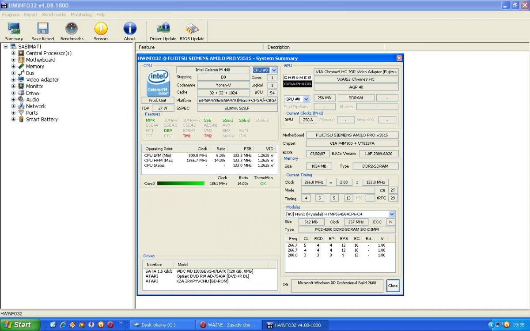This screenshot has height=331, width=530.
Task: Click the Intel Celeron M 440 field
Action: (x=213, y=70)
